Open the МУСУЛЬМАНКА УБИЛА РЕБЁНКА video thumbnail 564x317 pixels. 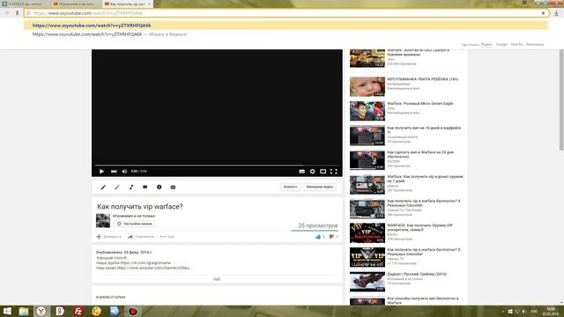(x=367, y=86)
